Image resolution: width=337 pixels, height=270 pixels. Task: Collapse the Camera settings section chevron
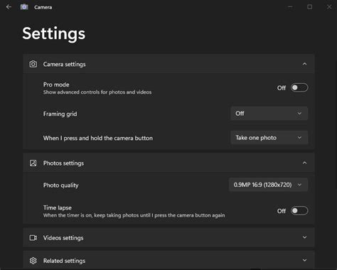click(304, 64)
